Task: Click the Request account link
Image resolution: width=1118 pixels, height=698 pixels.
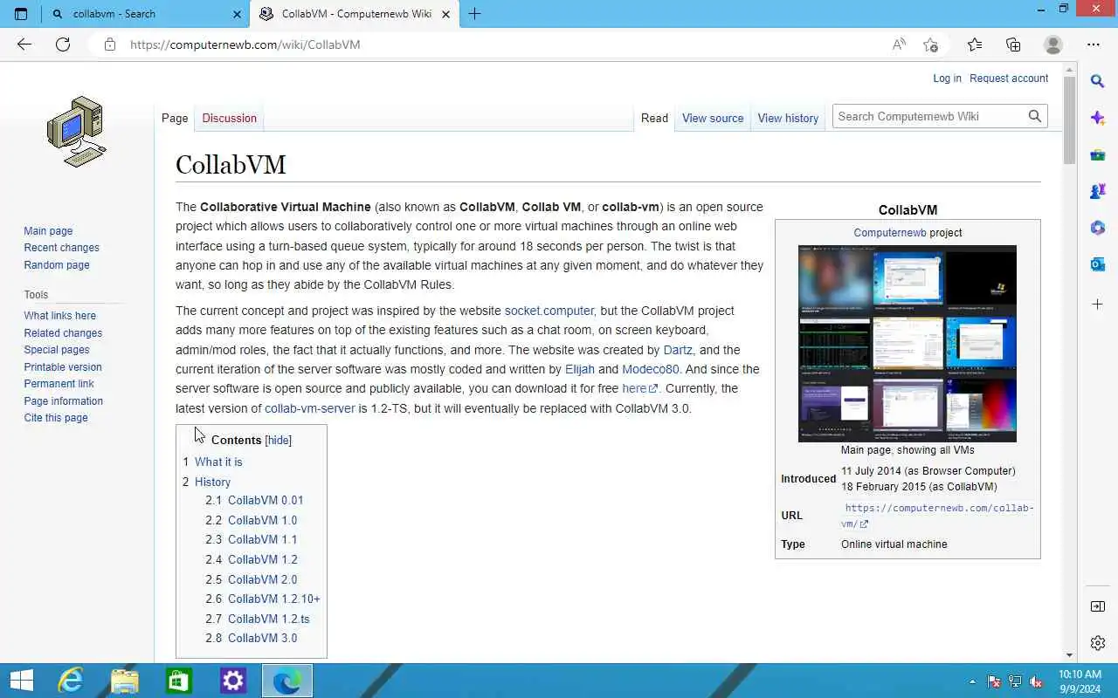Action: pos(1009,79)
